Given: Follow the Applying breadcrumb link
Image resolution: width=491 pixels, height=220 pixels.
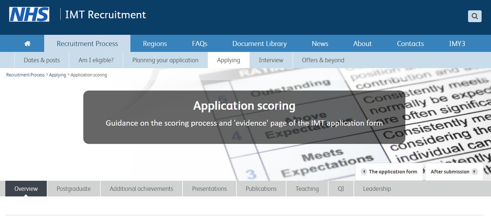Looking at the screenshot, I should [57, 75].
